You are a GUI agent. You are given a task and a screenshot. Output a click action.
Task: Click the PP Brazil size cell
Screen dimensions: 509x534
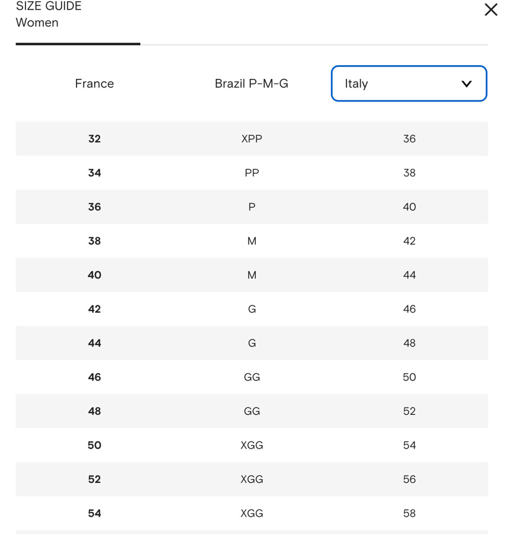(252, 173)
